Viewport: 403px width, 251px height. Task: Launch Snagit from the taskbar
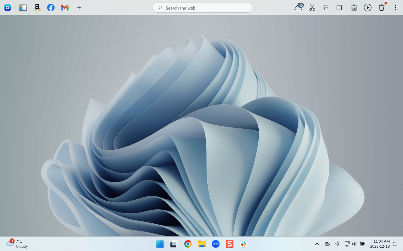(x=229, y=244)
